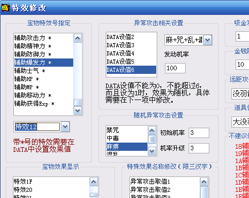249x198 pixels.
Task: Click the 发动机率 input field
Action: 175,68
